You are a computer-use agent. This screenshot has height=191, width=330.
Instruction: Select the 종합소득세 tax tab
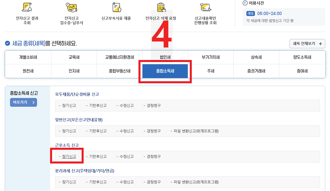pos(165,71)
